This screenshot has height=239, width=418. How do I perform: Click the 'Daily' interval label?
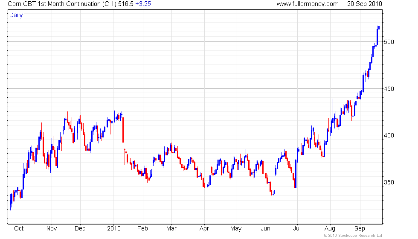tap(16, 15)
